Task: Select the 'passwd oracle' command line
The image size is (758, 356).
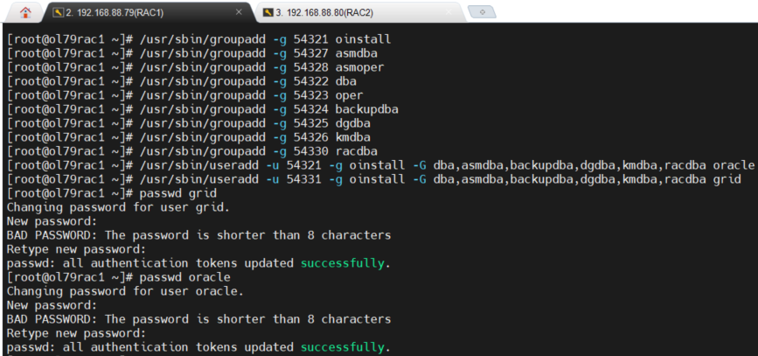Action: pos(119,277)
